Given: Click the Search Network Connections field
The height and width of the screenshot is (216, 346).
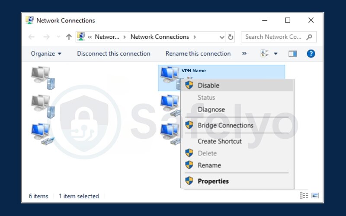Looking at the screenshot, I should click(x=273, y=37).
